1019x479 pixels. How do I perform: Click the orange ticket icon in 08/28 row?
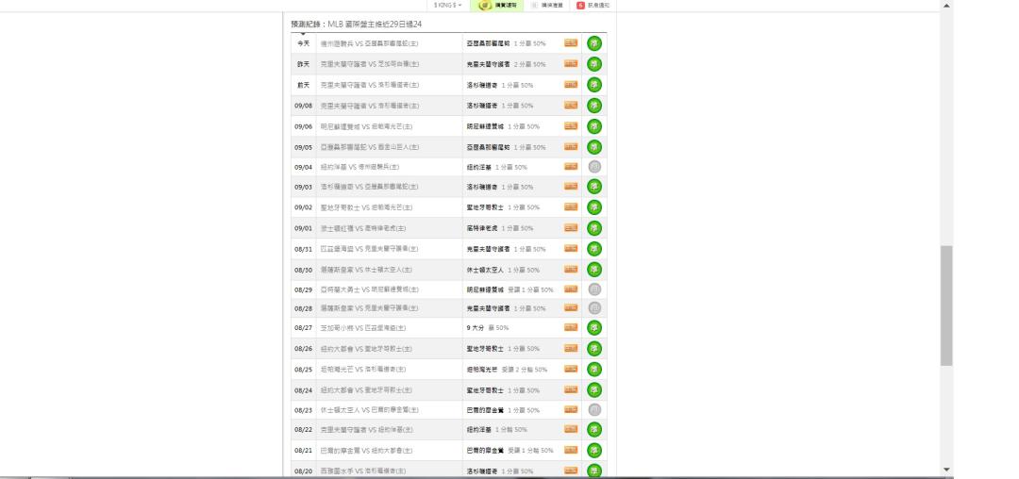tap(571, 307)
